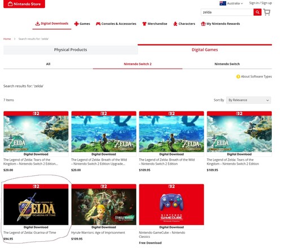Open the $109.95 Tears of the Kingdom title link
The image size is (282, 248).
click(233, 162)
